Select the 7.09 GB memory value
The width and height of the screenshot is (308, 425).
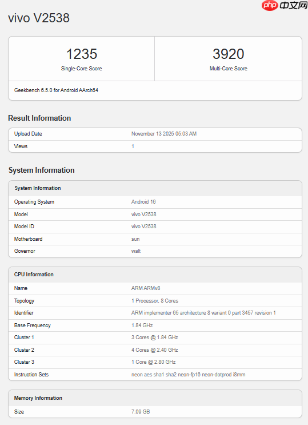click(x=141, y=412)
